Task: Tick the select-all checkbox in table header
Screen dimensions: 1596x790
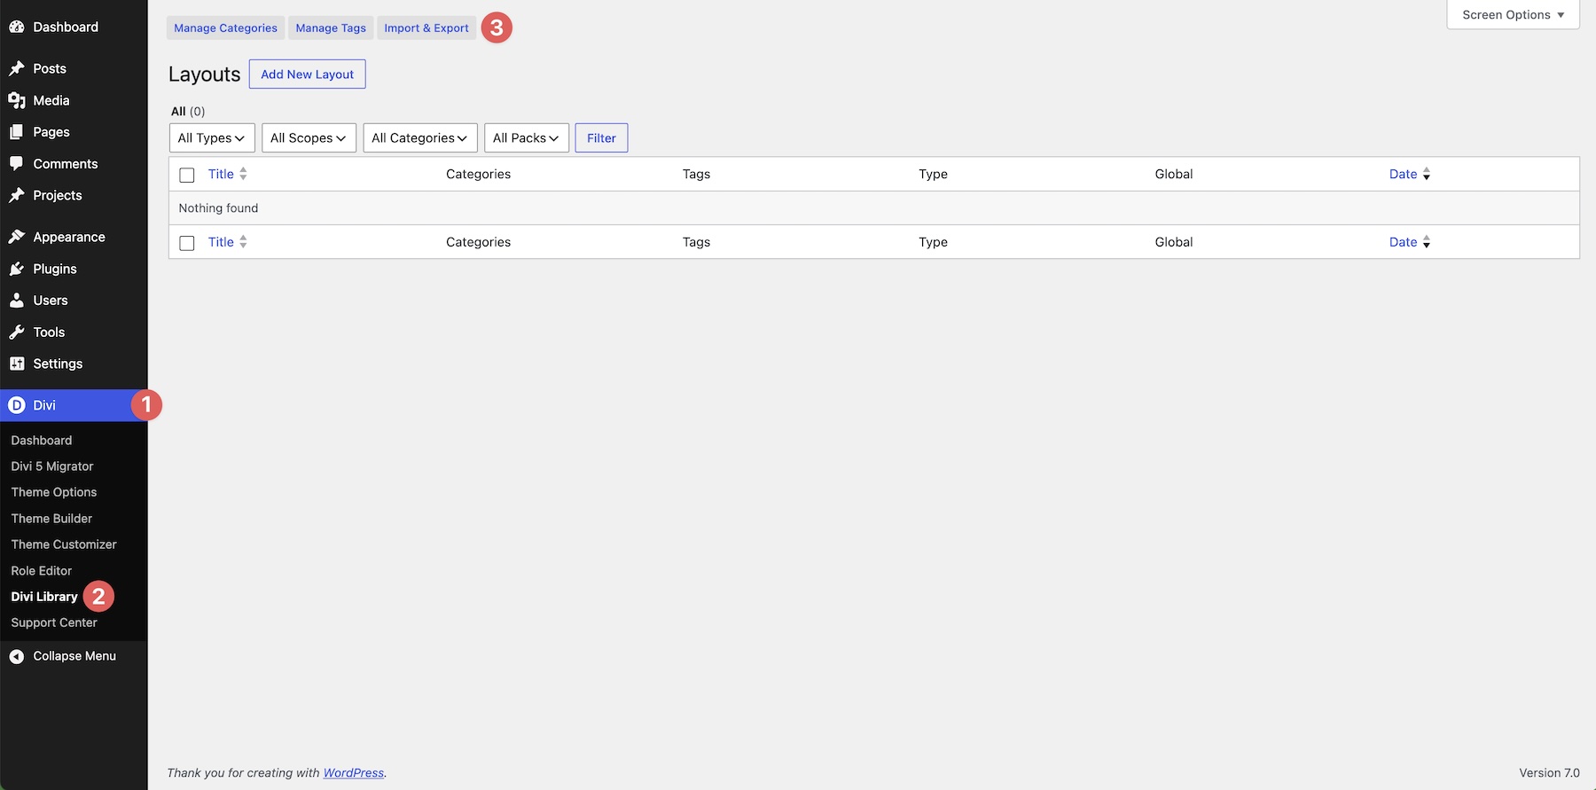Action: coord(187,175)
